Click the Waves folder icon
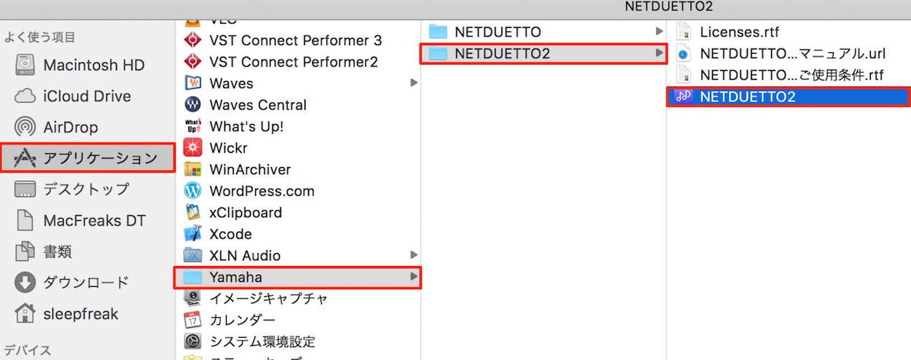Viewport: 911px width, 360px height. pos(192,83)
